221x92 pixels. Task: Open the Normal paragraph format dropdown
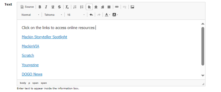31,15
